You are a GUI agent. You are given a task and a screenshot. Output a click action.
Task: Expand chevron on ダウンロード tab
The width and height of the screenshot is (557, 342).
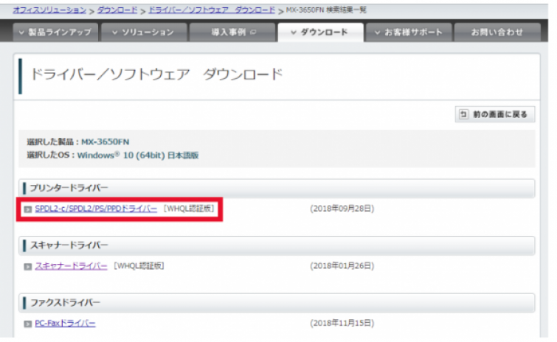pos(294,32)
